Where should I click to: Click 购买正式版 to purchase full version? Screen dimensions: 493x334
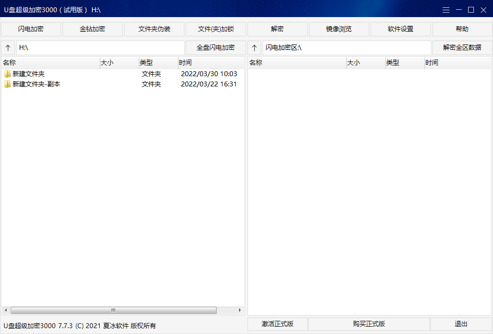[369, 324]
